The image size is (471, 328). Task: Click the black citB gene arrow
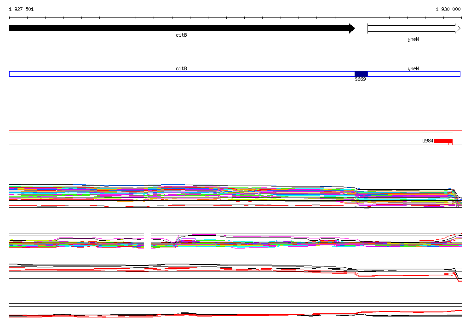pyautogui.click(x=182, y=28)
